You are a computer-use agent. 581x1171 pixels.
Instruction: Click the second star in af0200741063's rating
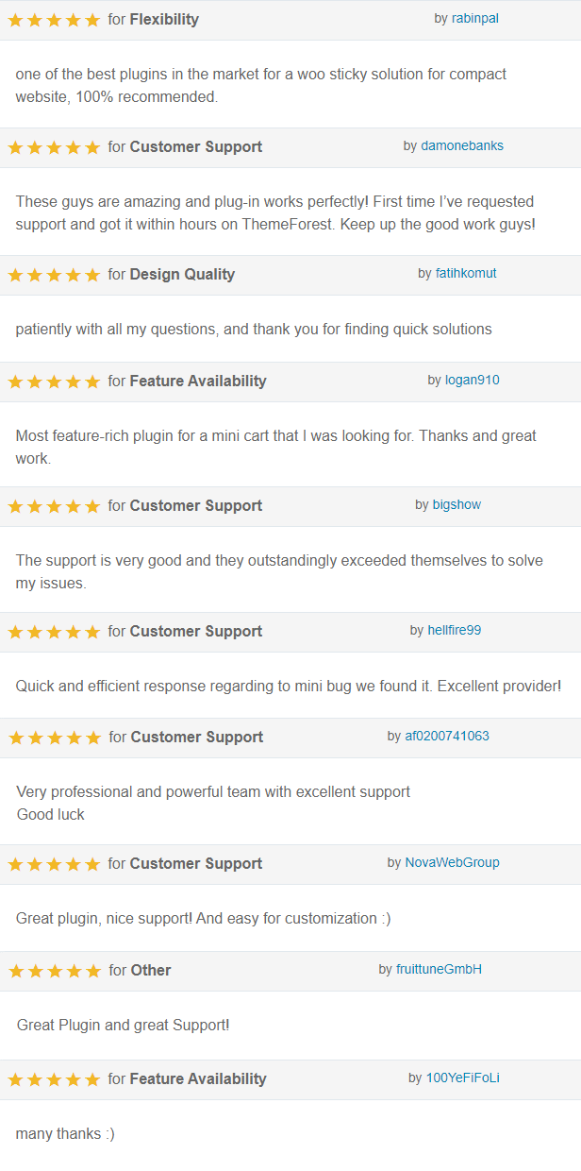(x=34, y=737)
